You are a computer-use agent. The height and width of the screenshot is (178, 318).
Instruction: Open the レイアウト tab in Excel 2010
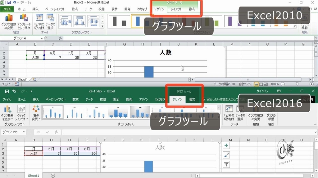[x=176, y=9]
